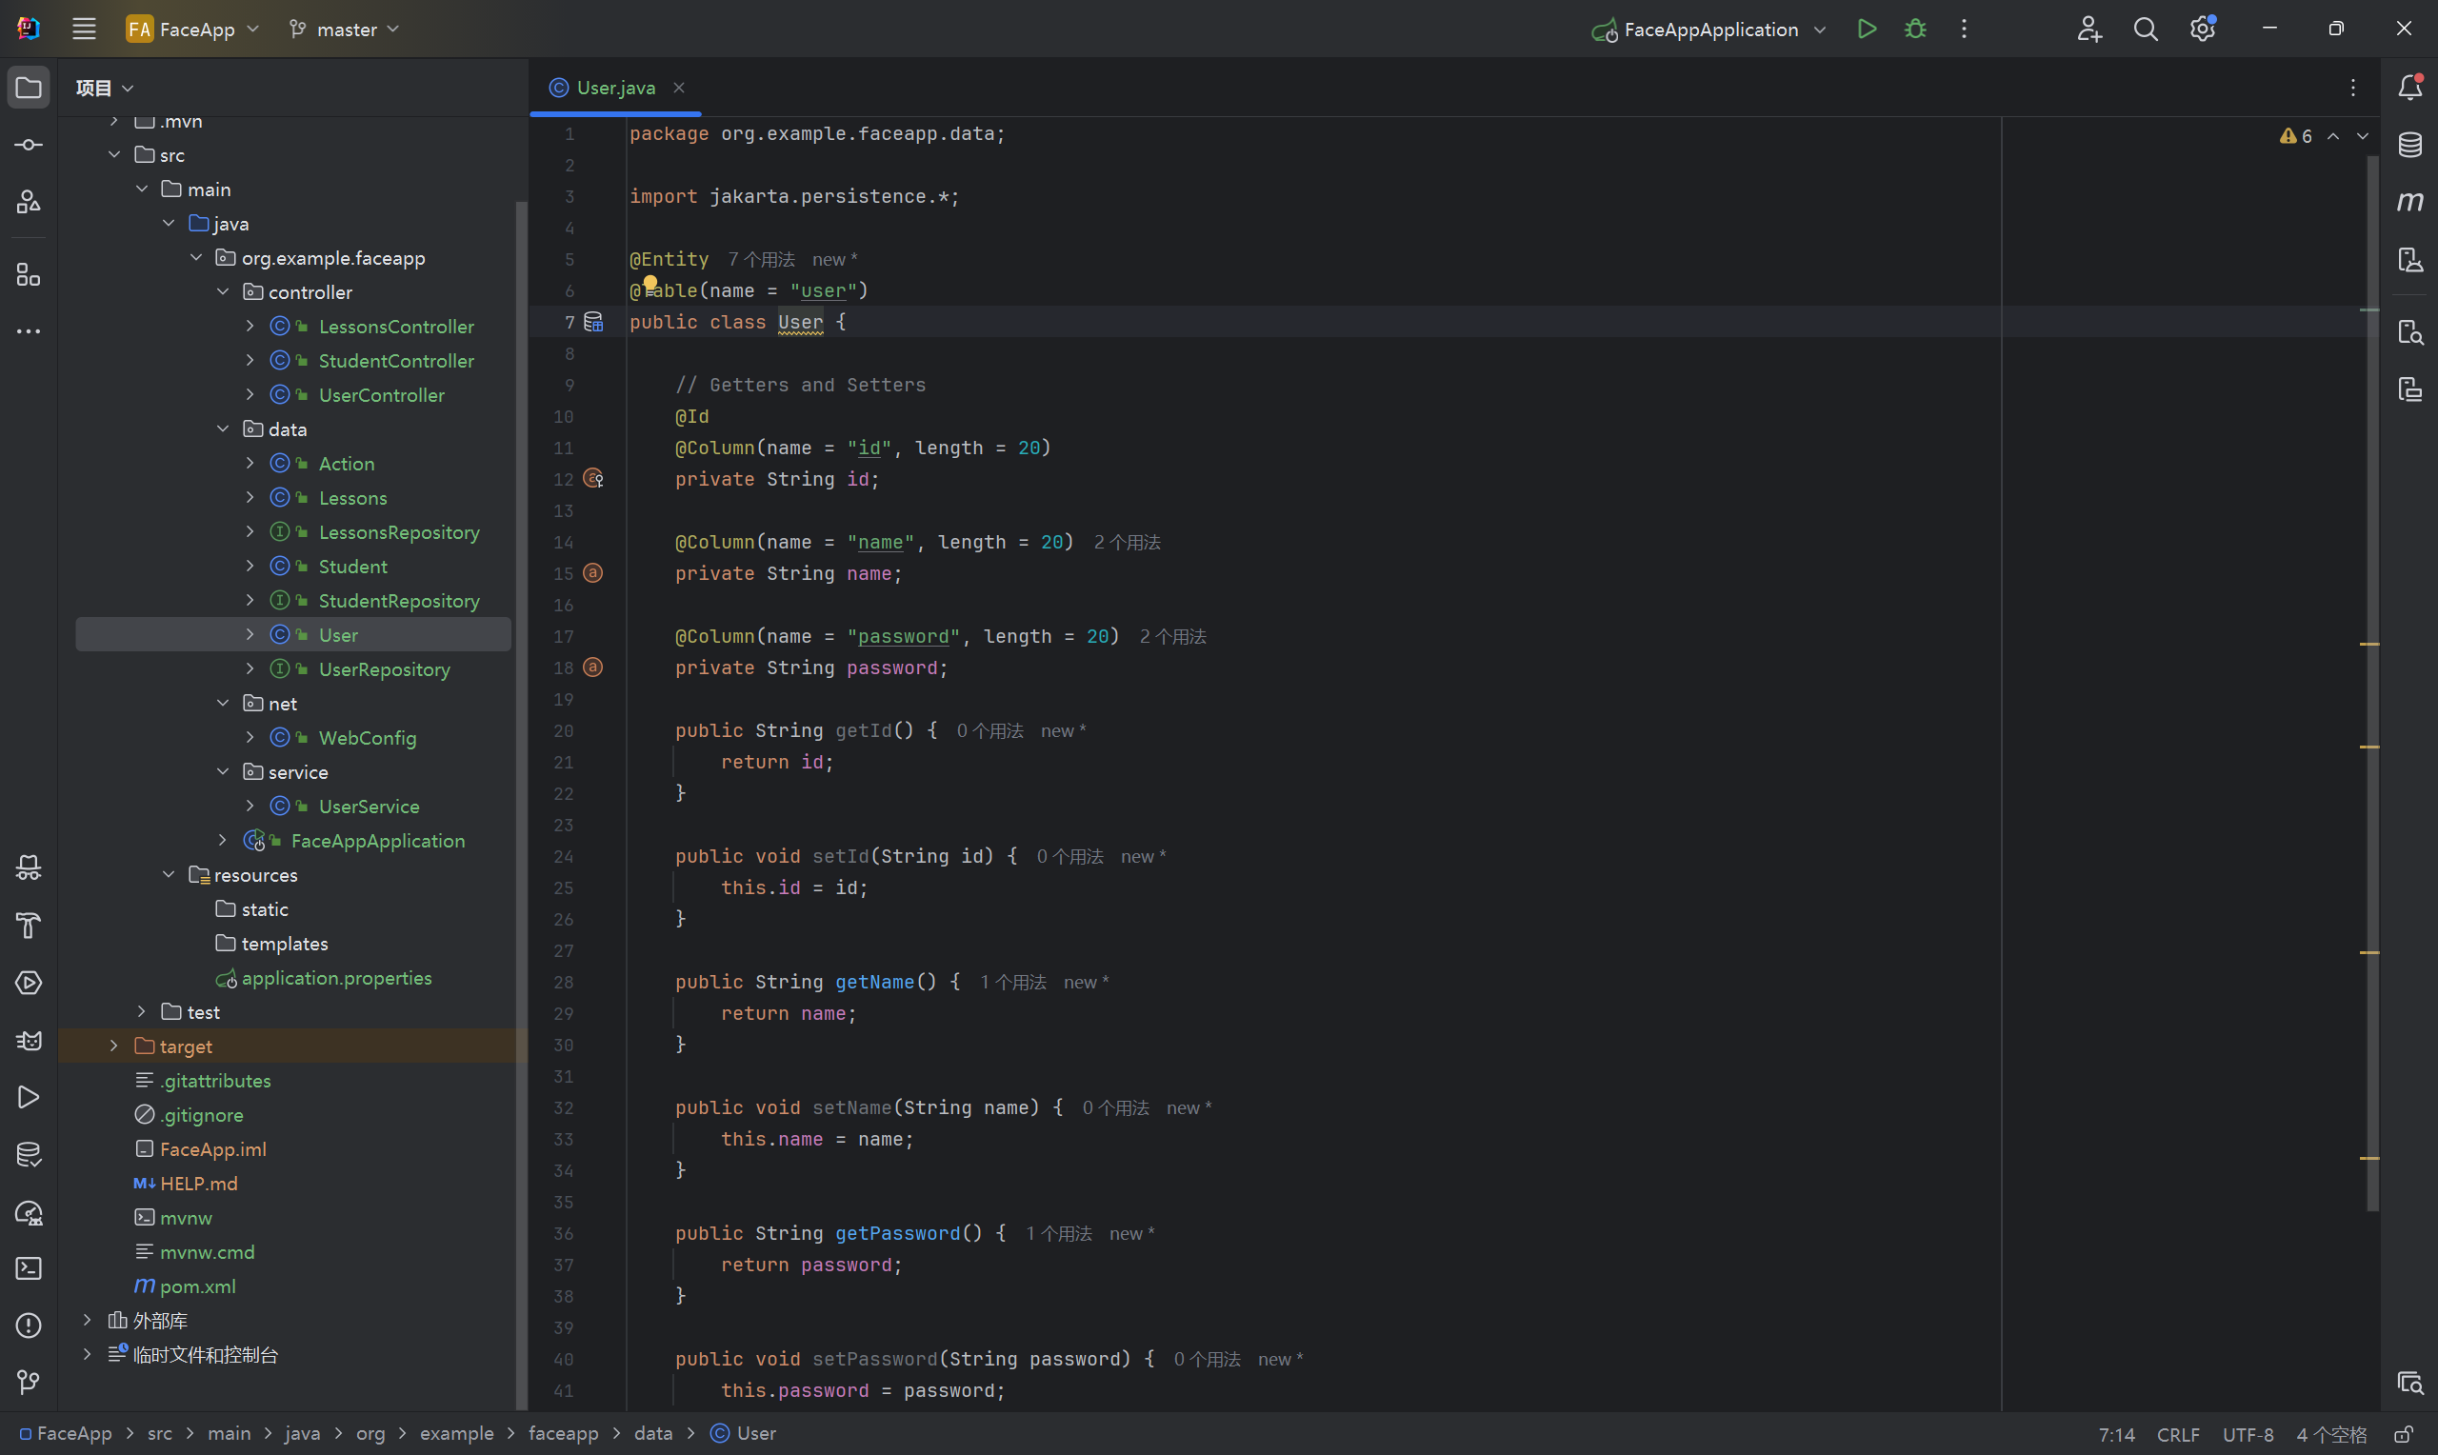Select the User.java editor tab

click(x=614, y=88)
